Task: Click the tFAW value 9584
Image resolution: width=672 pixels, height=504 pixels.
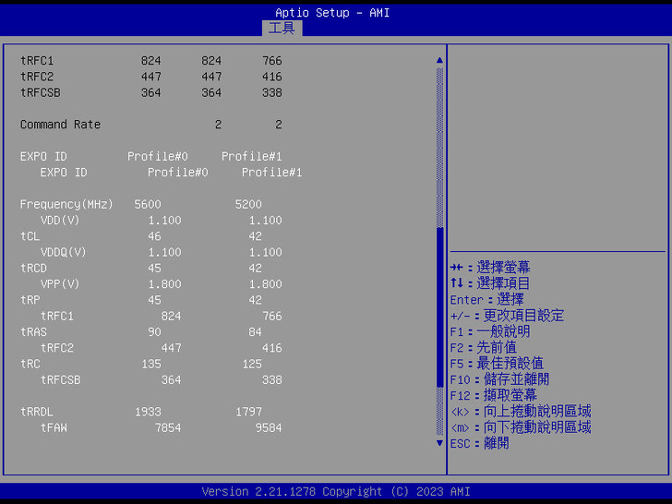Action: pos(269,427)
